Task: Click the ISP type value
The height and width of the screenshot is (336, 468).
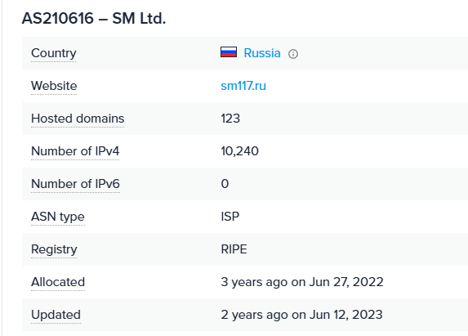Action: [x=230, y=217]
